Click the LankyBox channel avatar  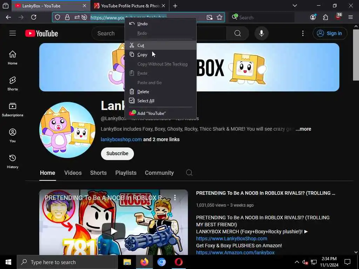[67, 130]
